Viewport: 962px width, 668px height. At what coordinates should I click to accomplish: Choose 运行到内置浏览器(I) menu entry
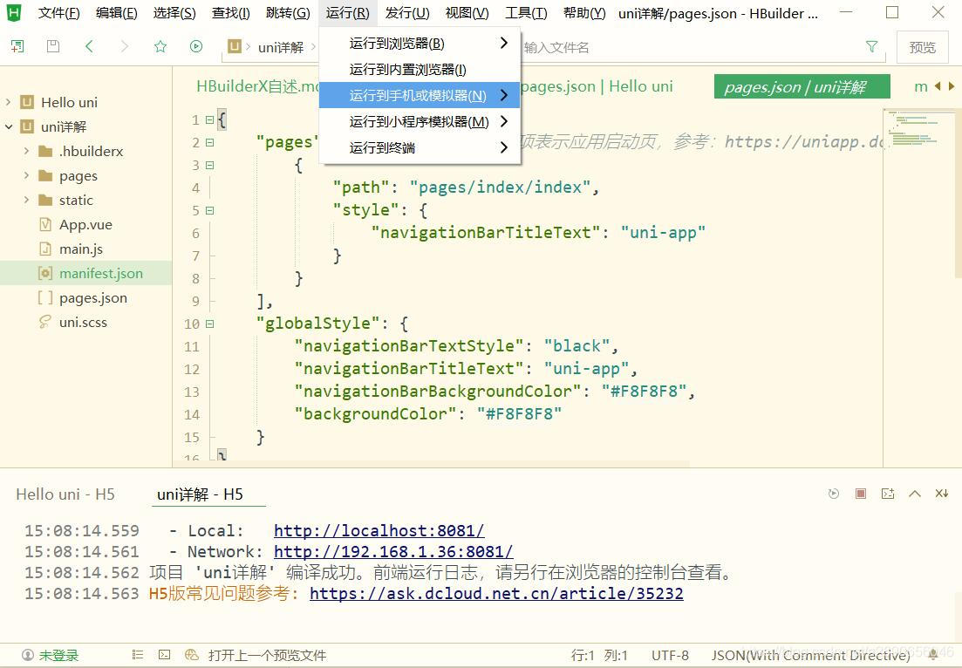(420, 69)
